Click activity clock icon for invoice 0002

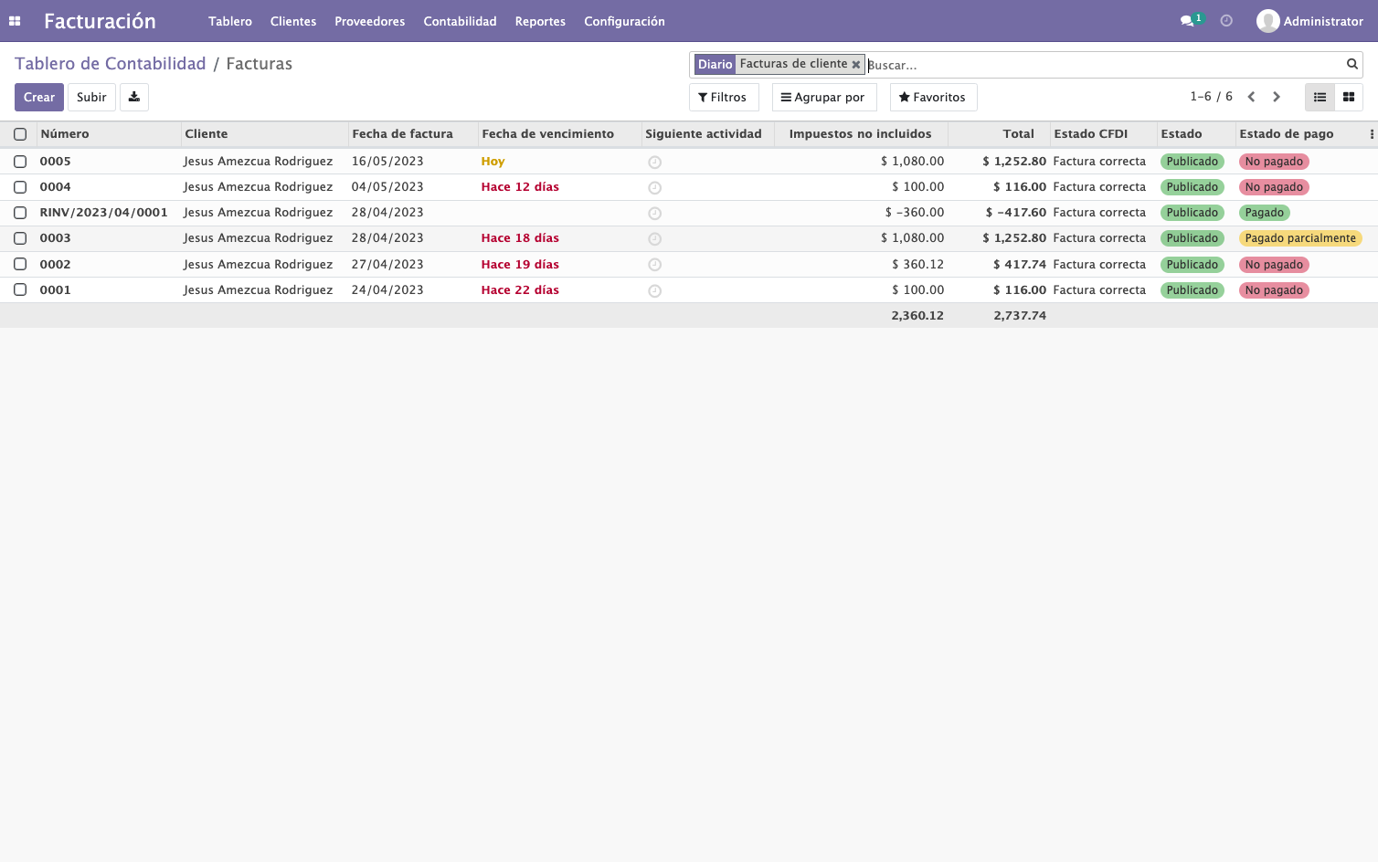(x=654, y=265)
